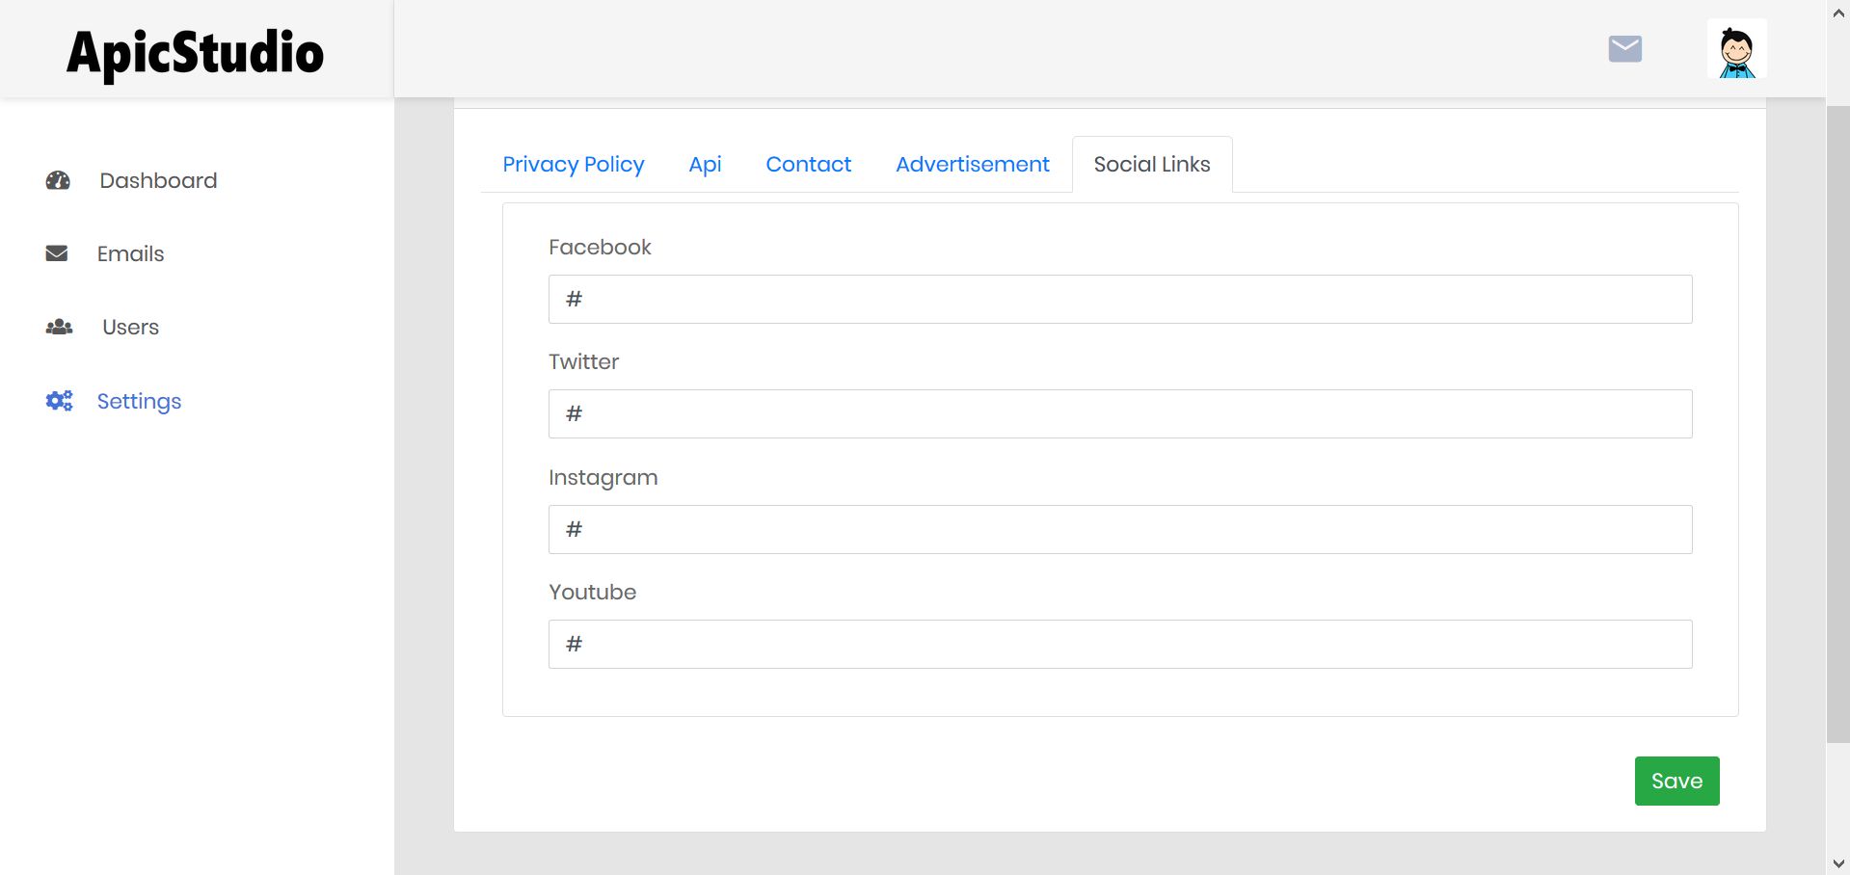Open the user avatar profile picture
The width and height of the screenshot is (1850, 875).
(1737, 49)
